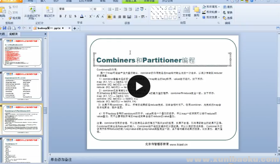
Task: Click the save icon in quick access toolbar
Action: click(3, 28)
